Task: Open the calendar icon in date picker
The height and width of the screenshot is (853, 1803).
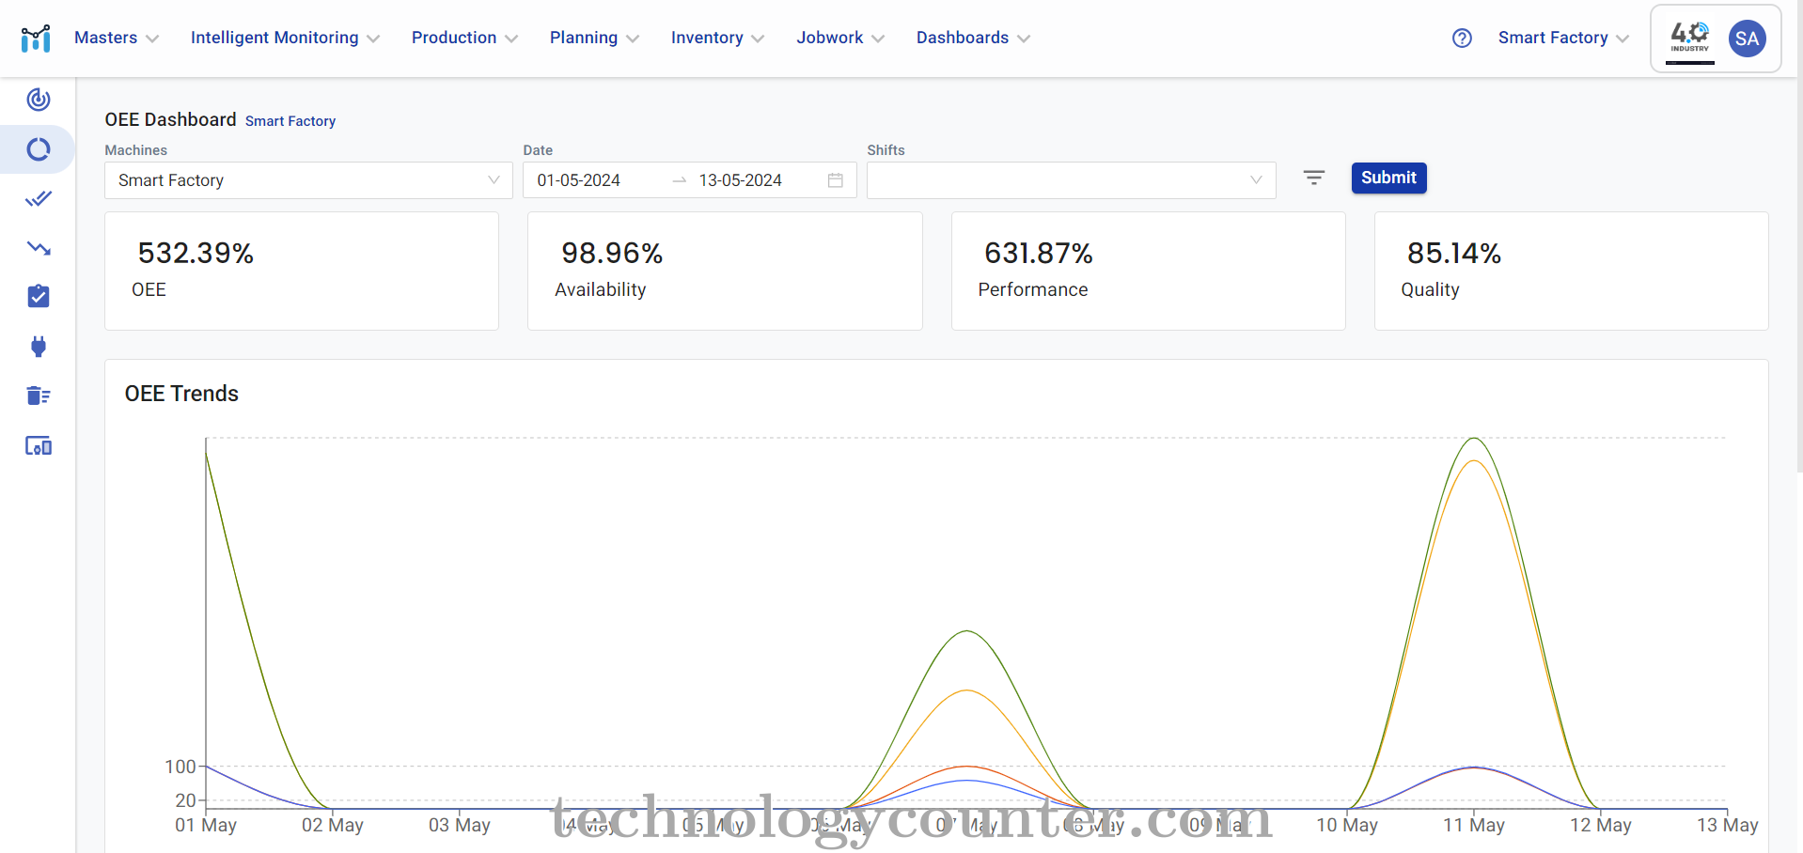Action: pos(835,180)
